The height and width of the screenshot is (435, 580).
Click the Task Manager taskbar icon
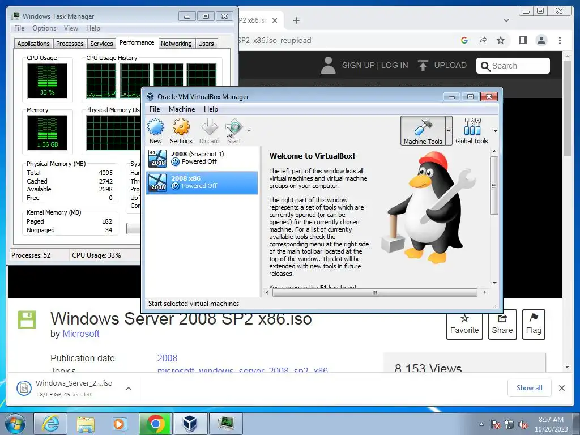225,424
